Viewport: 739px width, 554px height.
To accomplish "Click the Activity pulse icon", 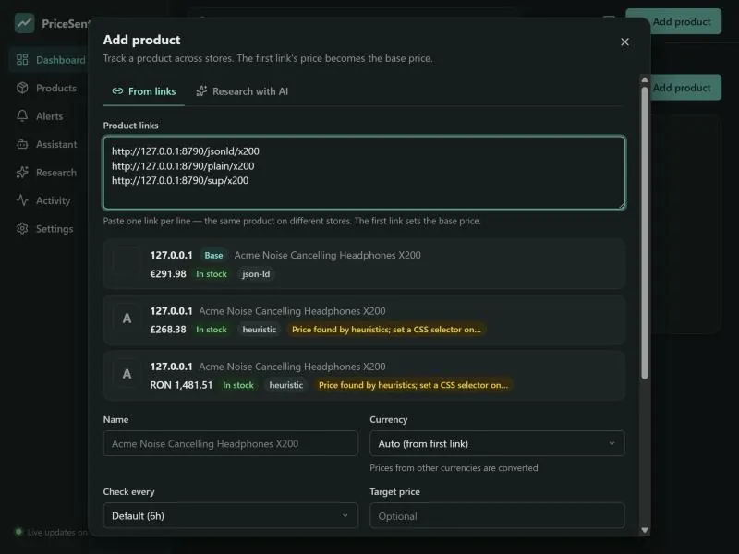I will click(22, 200).
